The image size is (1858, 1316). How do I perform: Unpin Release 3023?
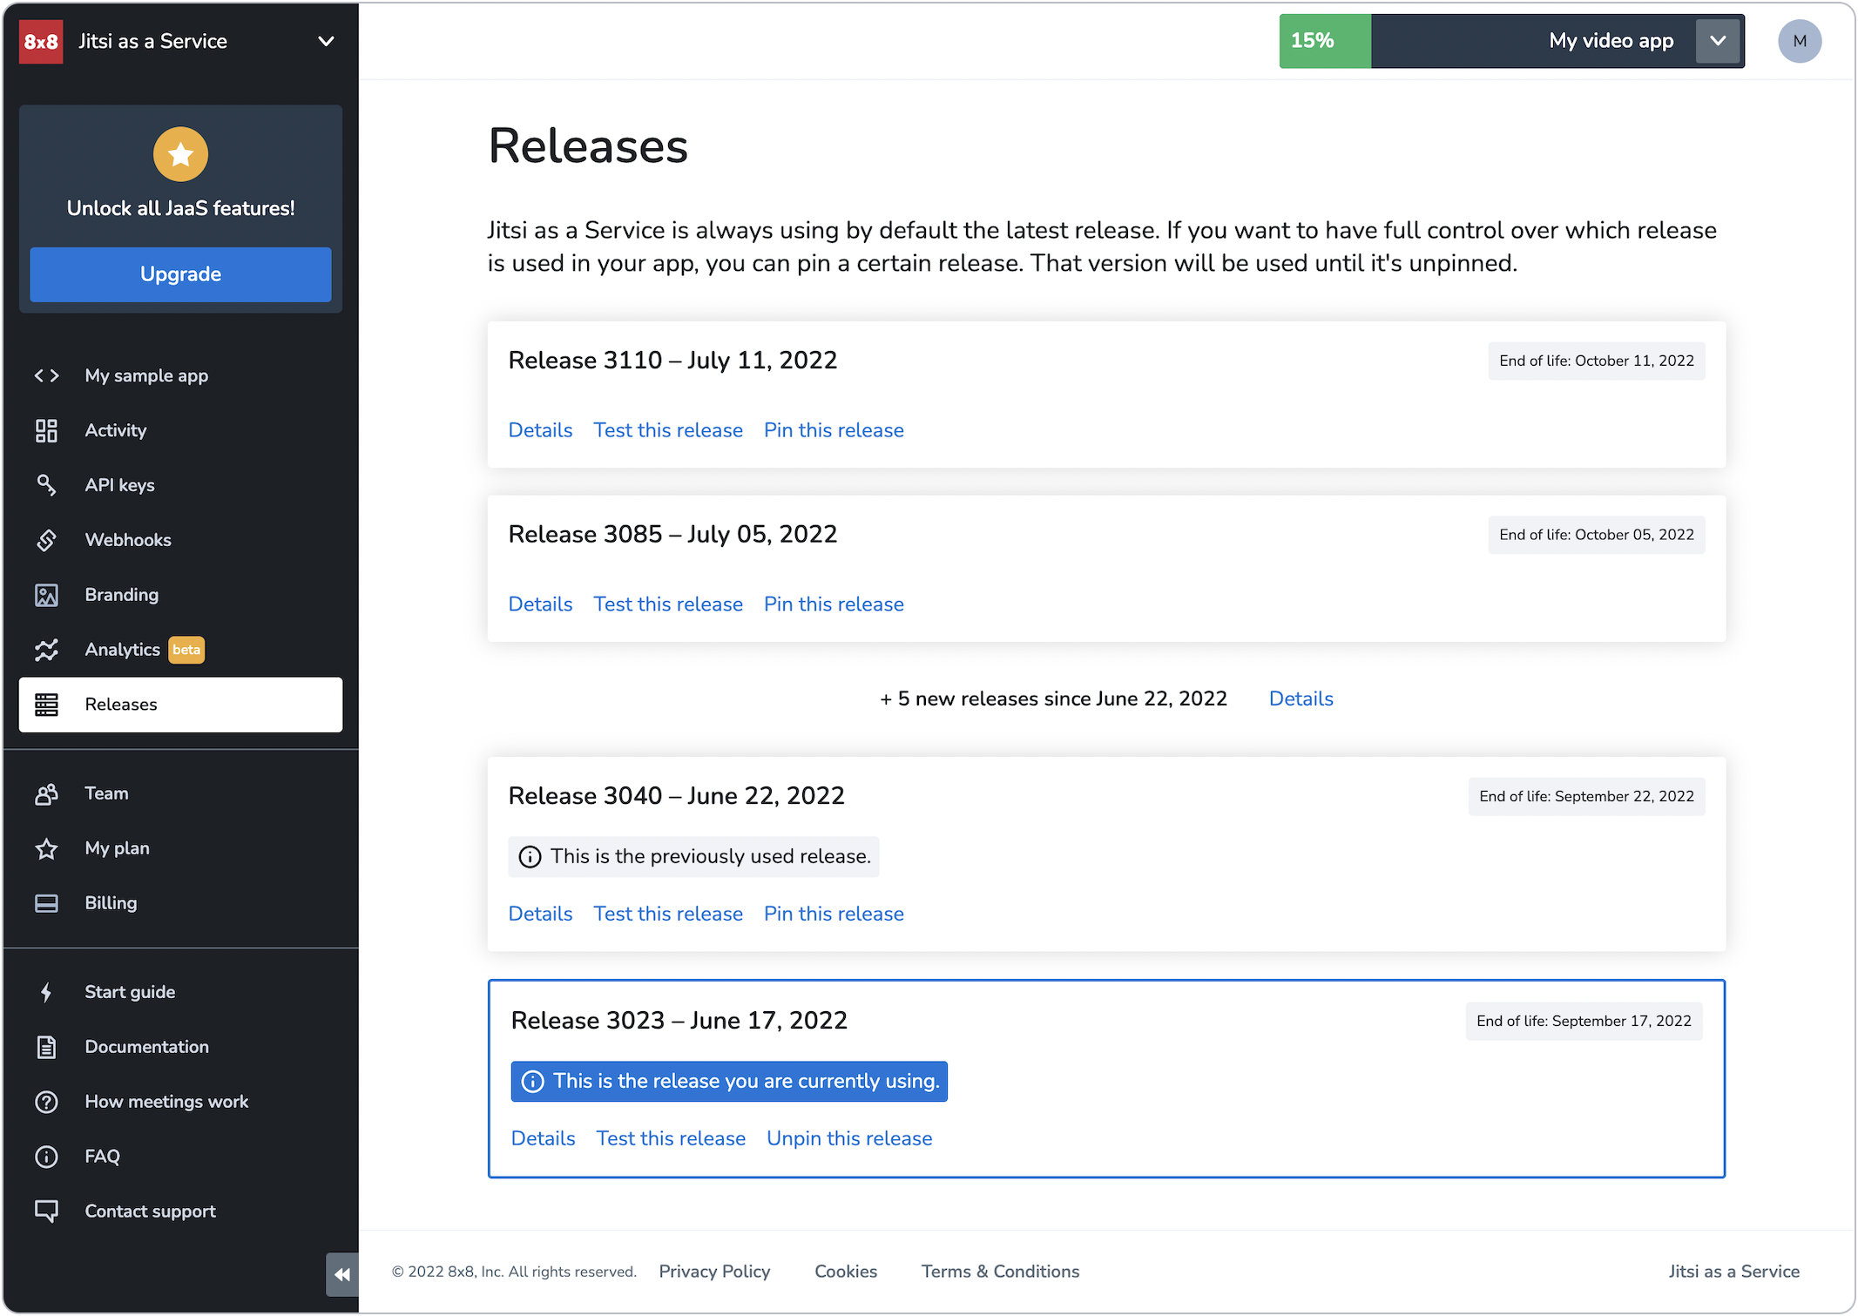pos(849,1138)
